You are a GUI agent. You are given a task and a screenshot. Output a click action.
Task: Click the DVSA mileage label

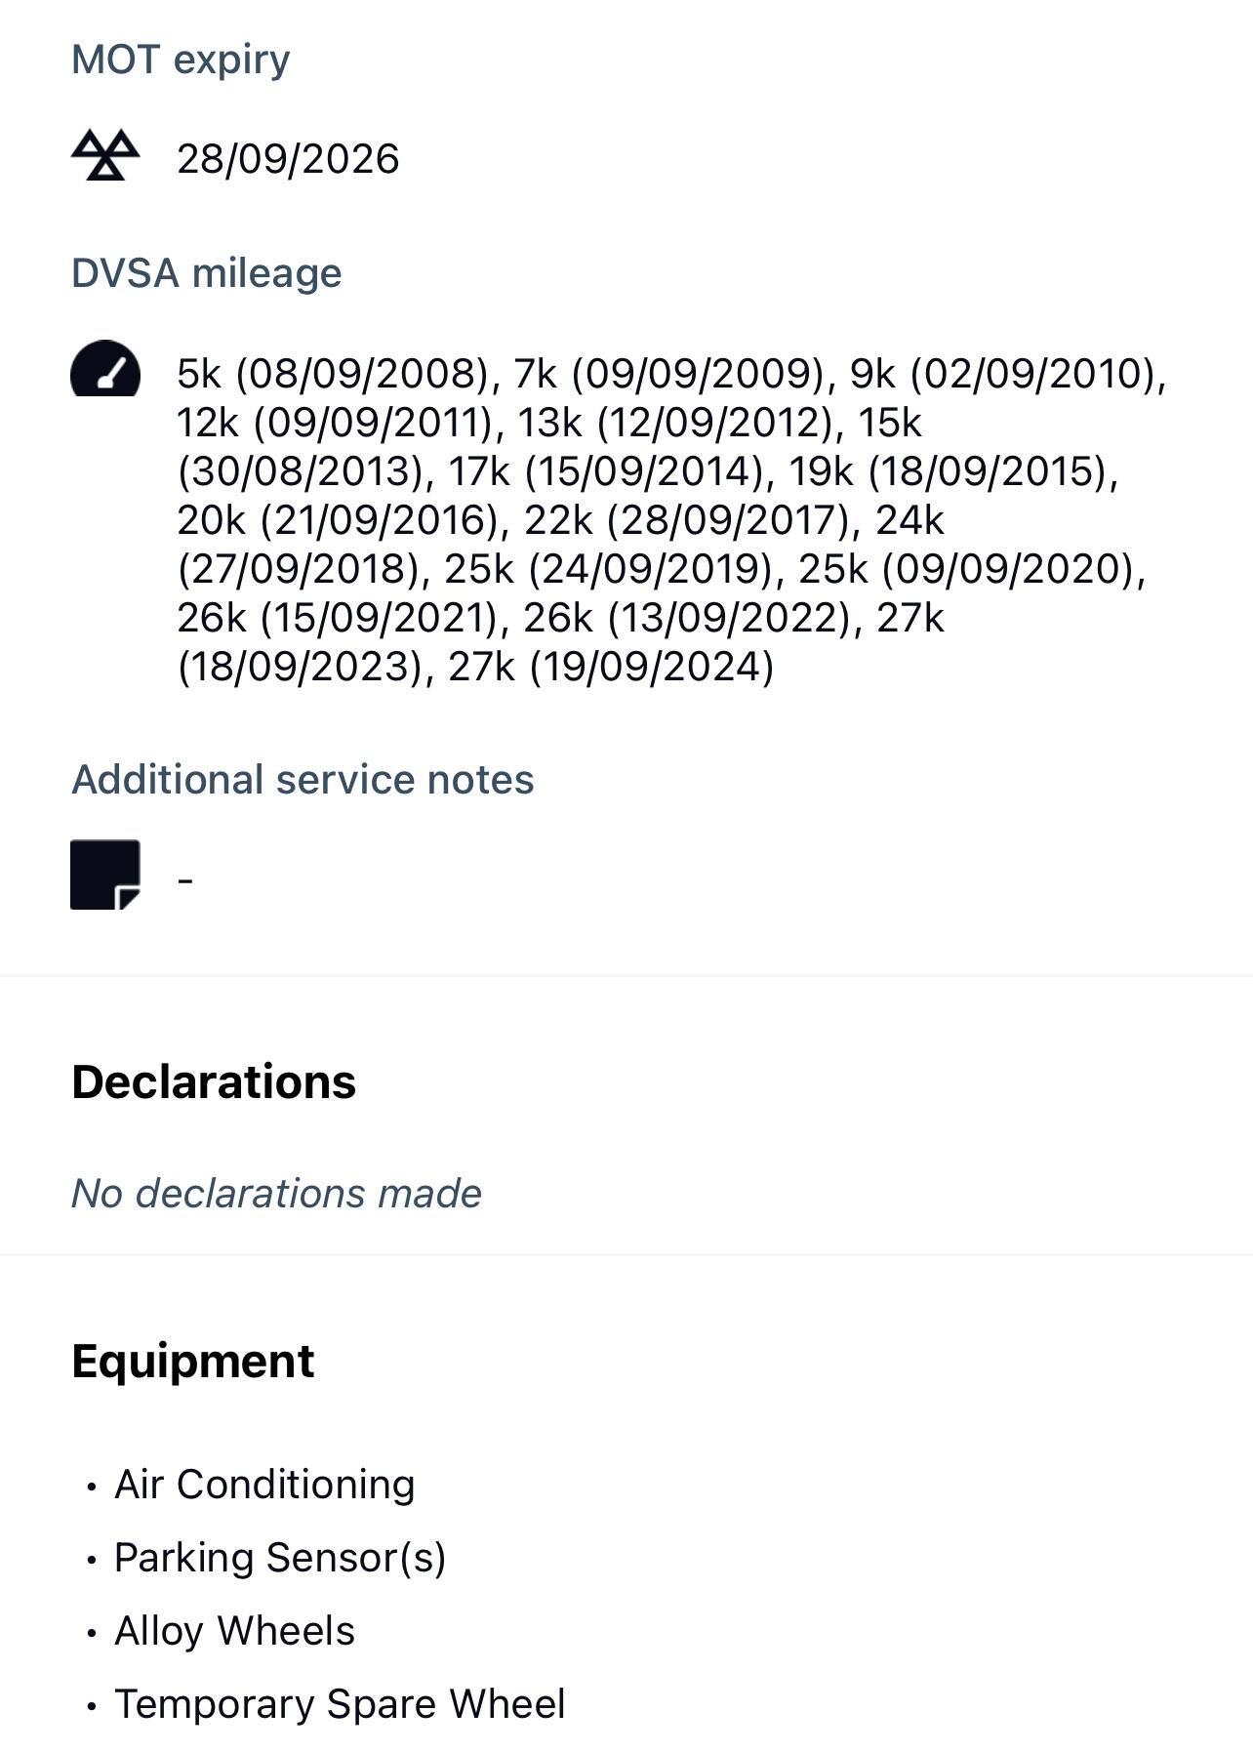[x=206, y=273]
